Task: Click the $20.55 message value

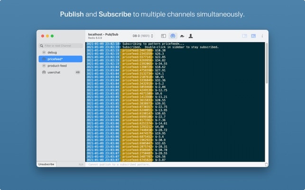Action: (x=160, y=100)
